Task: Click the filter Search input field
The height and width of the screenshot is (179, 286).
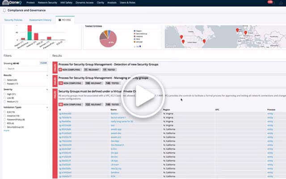Action: click(x=25, y=68)
